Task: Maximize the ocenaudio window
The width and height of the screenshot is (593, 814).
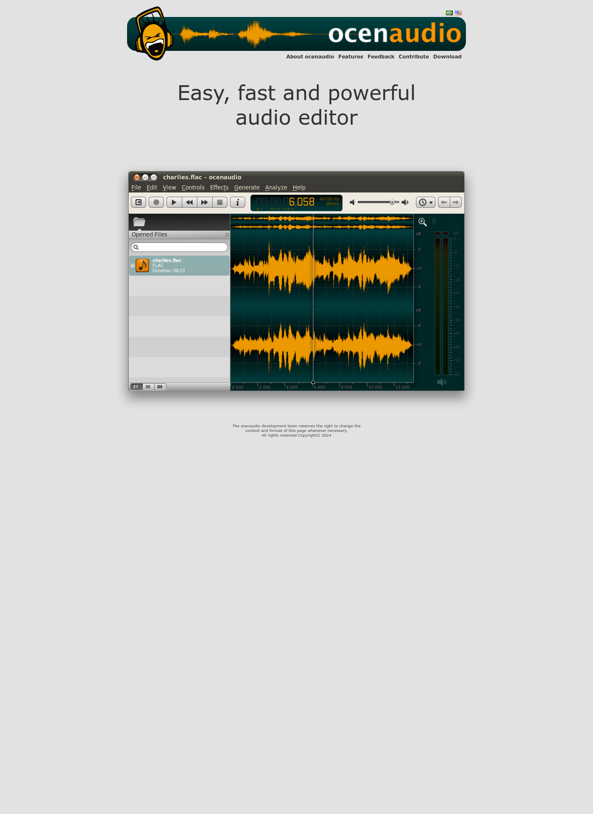Action: coord(154,177)
